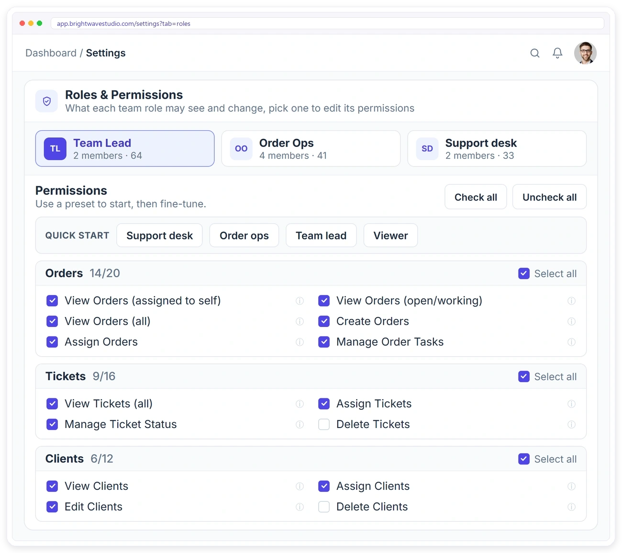Show info for Manage Order Tasks
Image resolution: width=622 pixels, height=553 pixels.
pos(571,342)
